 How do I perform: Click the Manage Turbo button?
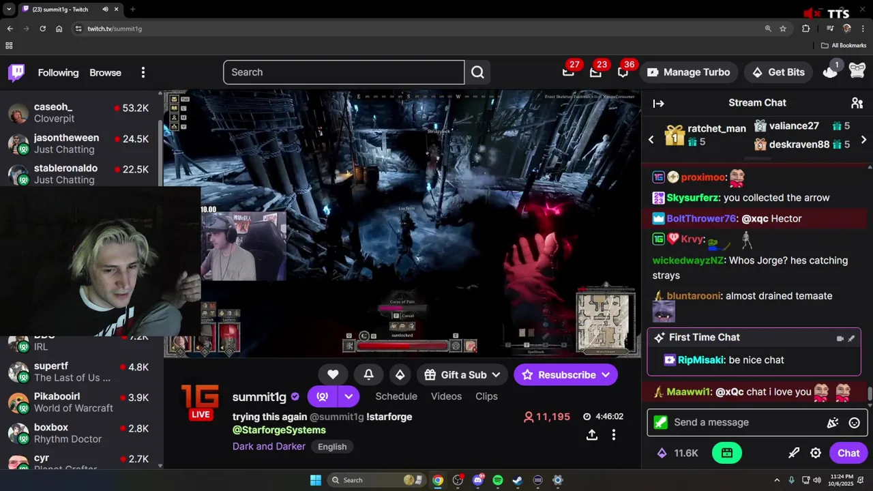[x=688, y=72]
